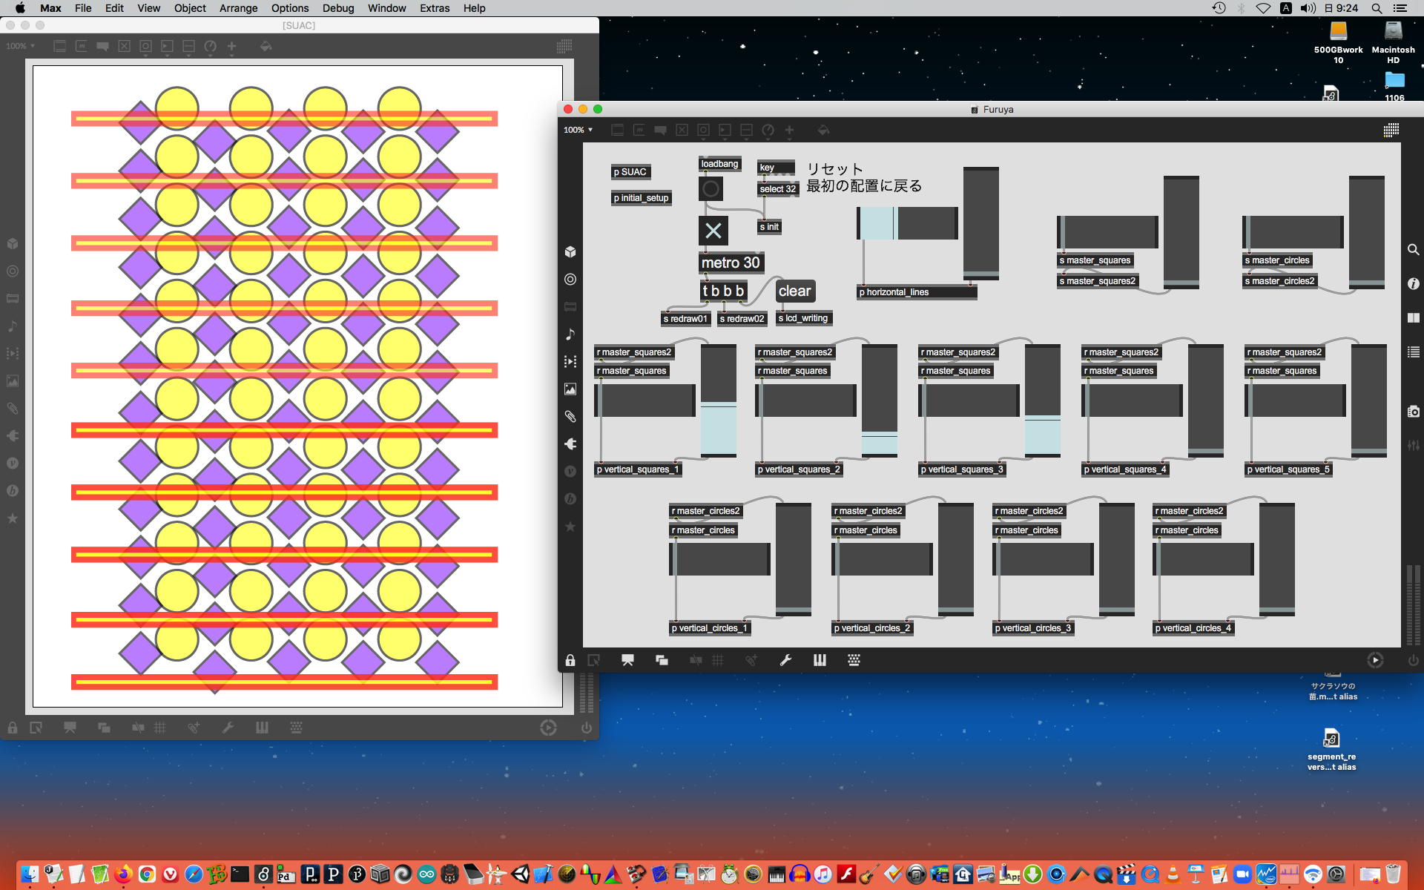Image resolution: width=1424 pixels, height=890 pixels.
Task: Show the keyboard icon in Furuya toolbar
Action: click(854, 660)
